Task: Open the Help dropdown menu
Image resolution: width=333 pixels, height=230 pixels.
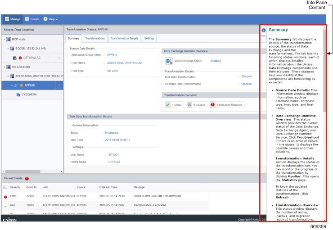Action: [50, 19]
